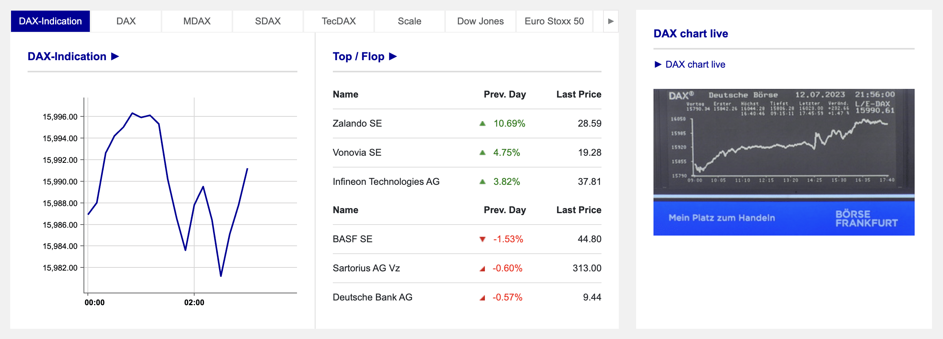
Task: Click red arrow beside Sartorius AG Vz
Action: [483, 269]
